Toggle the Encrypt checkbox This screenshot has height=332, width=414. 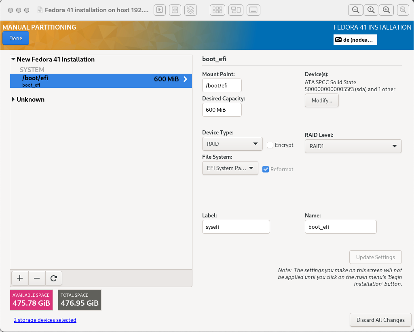(x=270, y=145)
